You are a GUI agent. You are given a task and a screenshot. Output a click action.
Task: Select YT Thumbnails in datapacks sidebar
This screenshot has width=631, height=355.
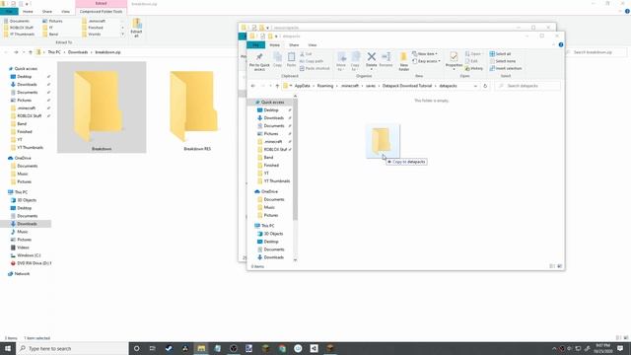point(276,181)
